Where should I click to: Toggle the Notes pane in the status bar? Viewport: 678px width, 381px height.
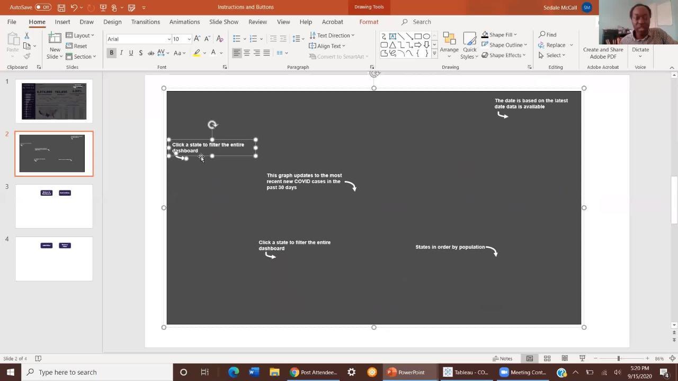(x=502, y=358)
